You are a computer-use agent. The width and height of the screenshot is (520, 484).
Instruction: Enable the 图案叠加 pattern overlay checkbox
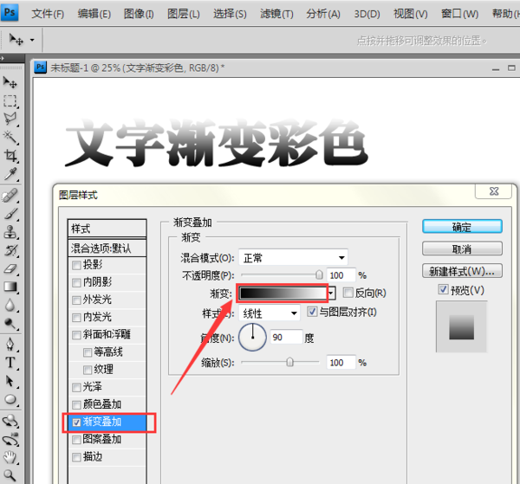pos(76,440)
